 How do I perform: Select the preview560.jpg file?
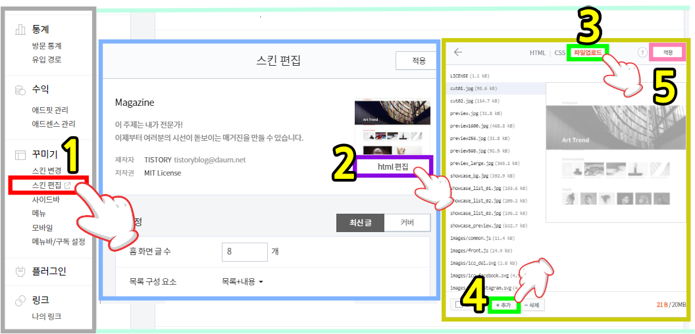480,151
